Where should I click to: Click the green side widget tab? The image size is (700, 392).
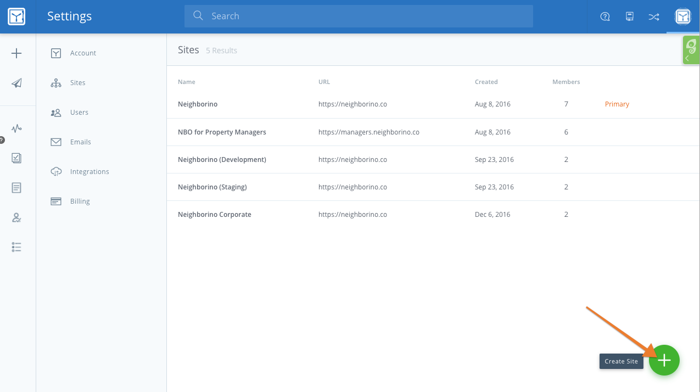(691, 51)
